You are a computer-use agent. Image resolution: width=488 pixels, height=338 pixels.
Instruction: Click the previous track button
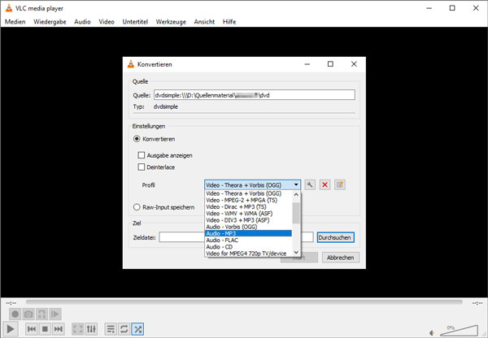click(x=32, y=329)
